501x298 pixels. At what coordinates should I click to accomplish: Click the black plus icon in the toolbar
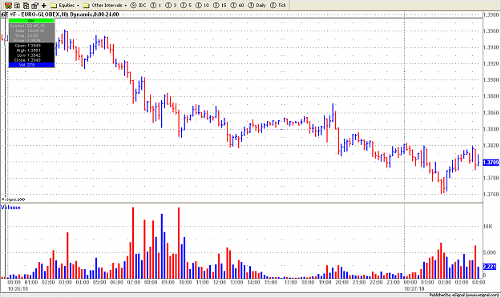44,5
